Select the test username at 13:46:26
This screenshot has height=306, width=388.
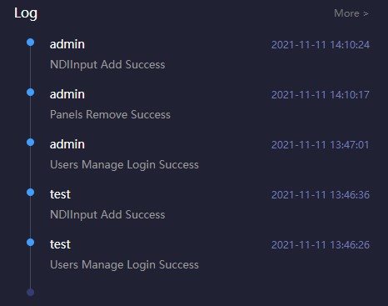click(60, 244)
